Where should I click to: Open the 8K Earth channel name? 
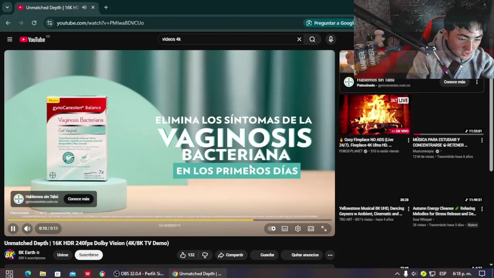pyautogui.click(x=27, y=253)
